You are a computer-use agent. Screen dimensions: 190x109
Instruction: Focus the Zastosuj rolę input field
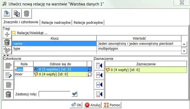54,94
